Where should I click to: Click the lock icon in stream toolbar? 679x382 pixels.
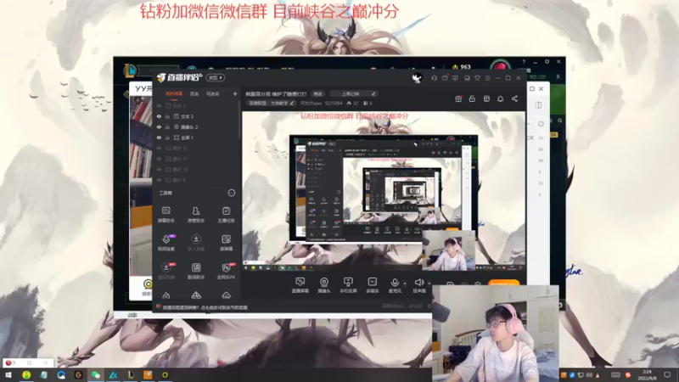472,98
